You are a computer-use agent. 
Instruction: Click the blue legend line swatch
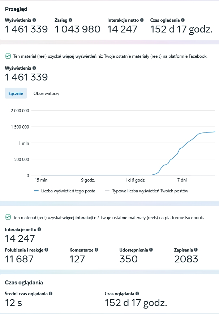point(36,191)
